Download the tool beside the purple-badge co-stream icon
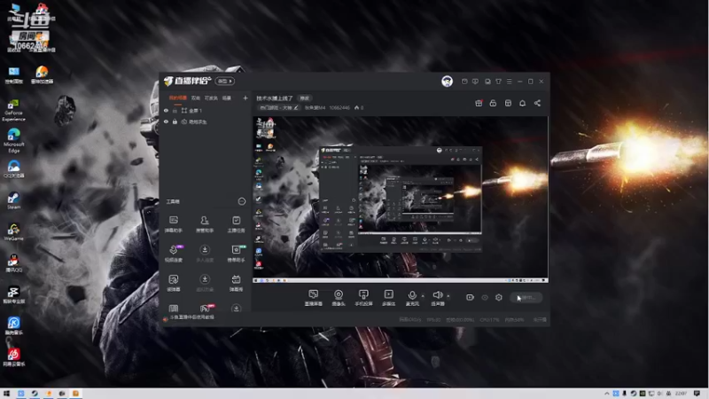709x399 pixels. tap(205, 254)
